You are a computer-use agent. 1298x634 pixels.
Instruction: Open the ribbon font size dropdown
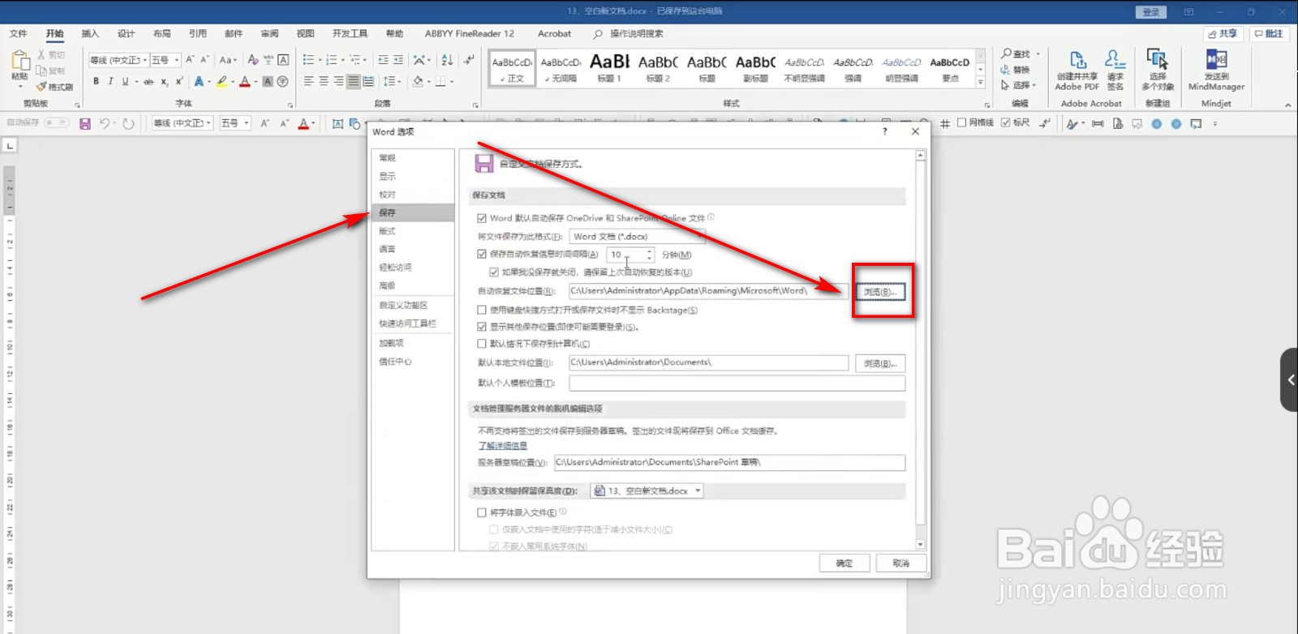pos(176,60)
